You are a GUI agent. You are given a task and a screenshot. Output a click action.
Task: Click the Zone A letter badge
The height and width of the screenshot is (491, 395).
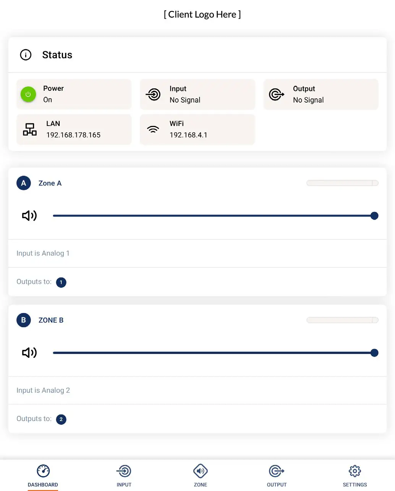click(24, 183)
